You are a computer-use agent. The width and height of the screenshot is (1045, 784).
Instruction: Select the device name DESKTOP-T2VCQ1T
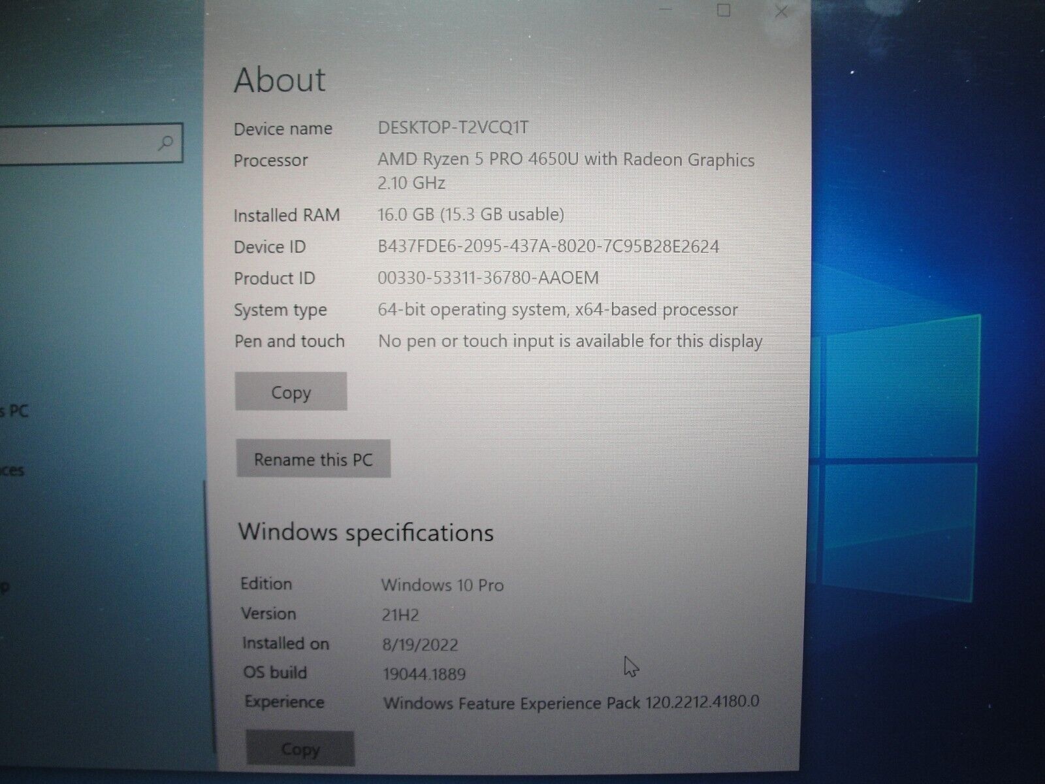(453, 127)
